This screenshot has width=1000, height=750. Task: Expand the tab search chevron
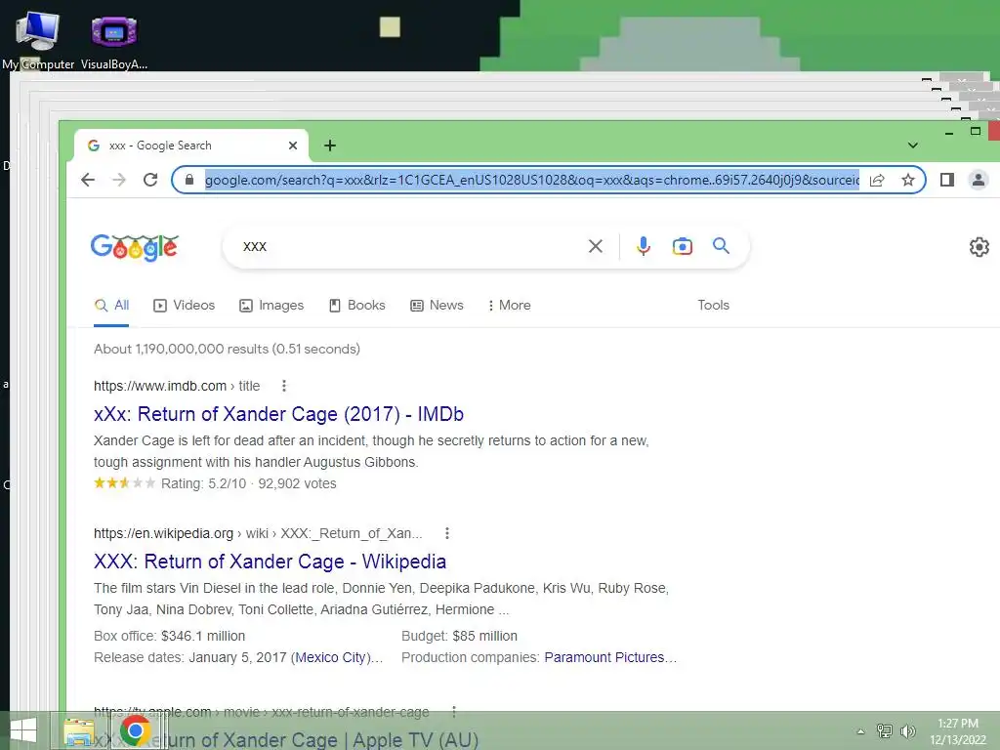(913, 146)
